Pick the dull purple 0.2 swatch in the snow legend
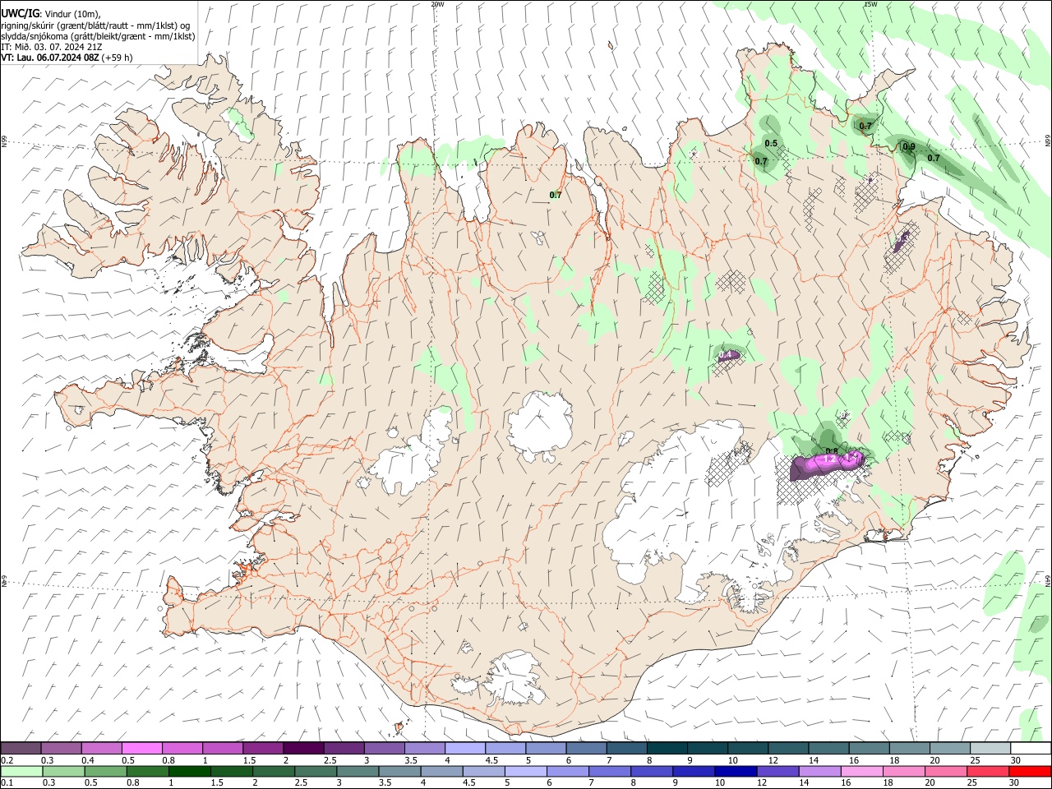 (x=21, y=749)
